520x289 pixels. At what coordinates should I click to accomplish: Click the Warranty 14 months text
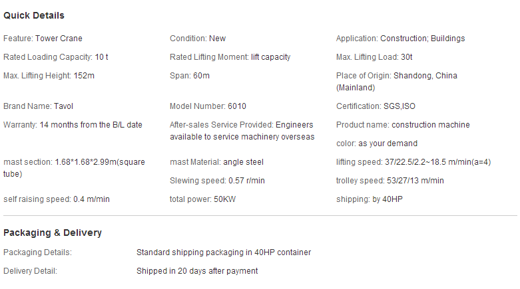pyautogui.click(x=73, y=125)
